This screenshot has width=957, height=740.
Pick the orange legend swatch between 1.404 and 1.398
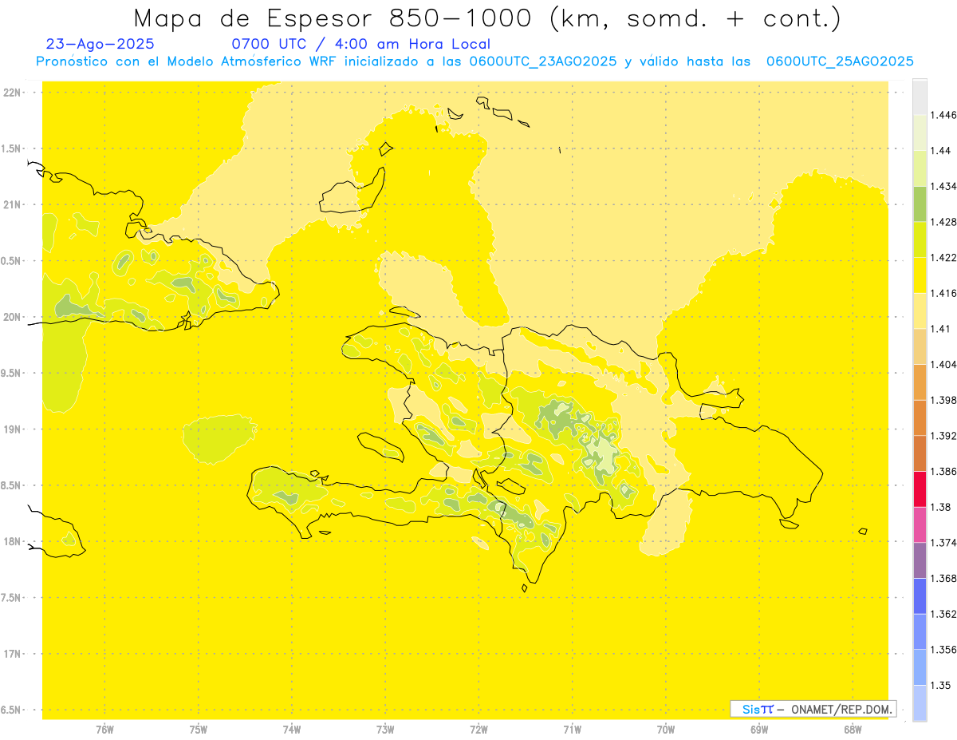[x=920, y=382]
